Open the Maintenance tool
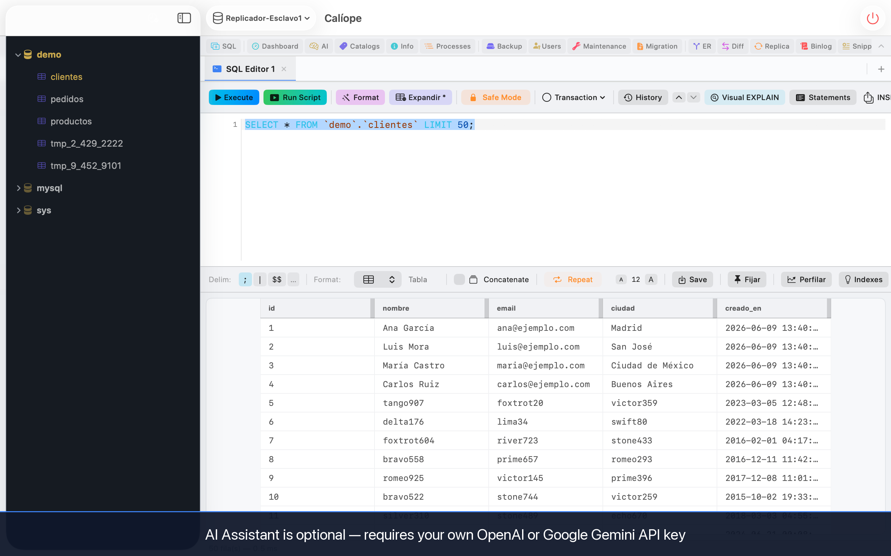 (x=599, y=46)
